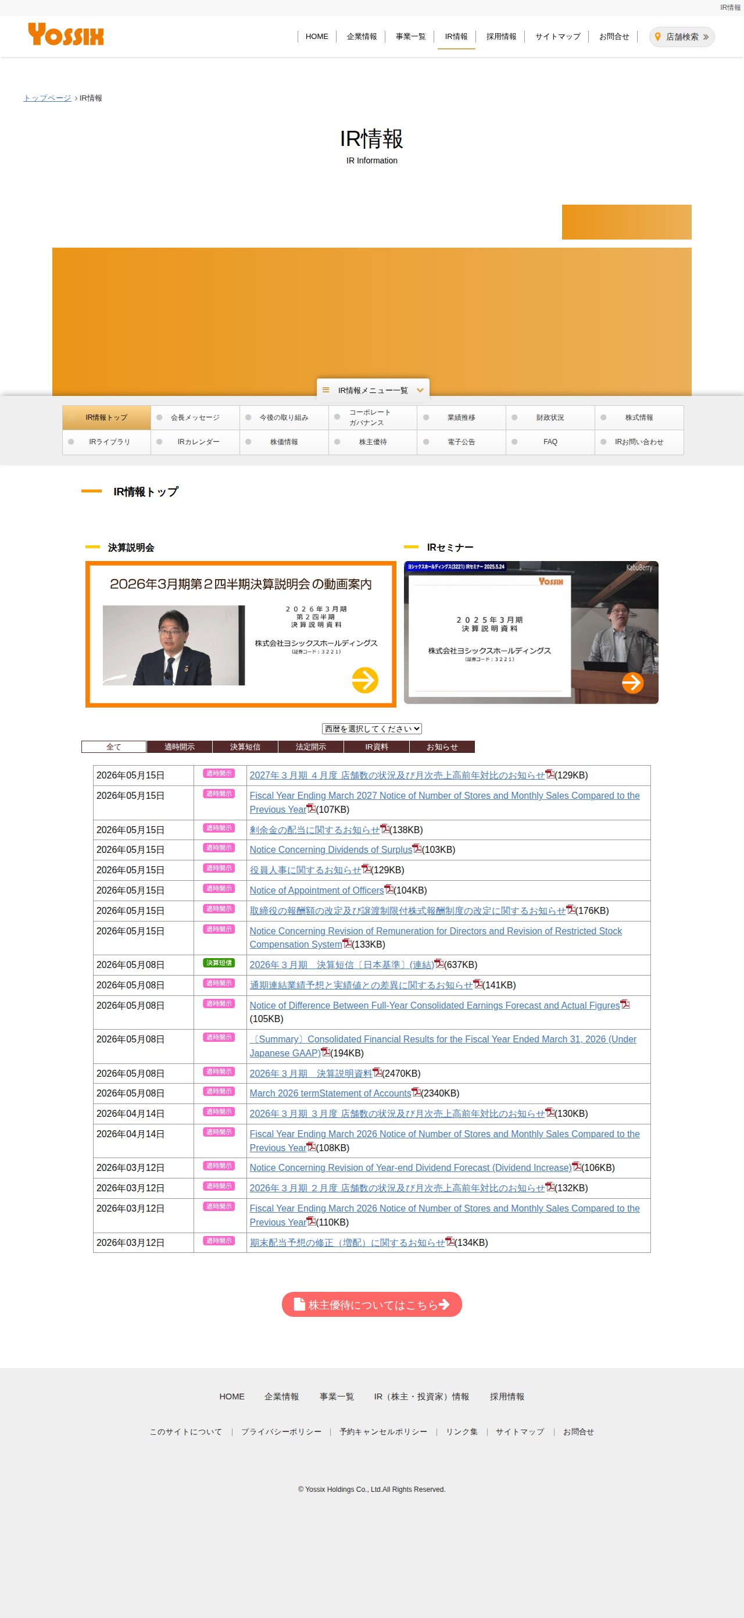Image resolution: width=744 pixels, height=1618 pixels.
Task: Open the IRセミナー video thumbnail
Action: click(531, 632)
